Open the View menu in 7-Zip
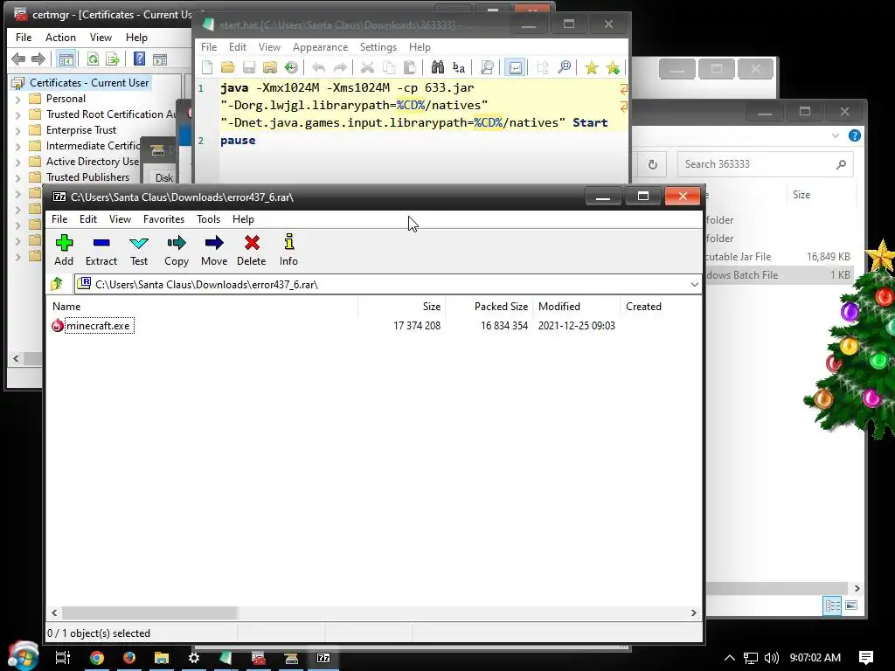The image size is (895, 671). tap(120, 219)
